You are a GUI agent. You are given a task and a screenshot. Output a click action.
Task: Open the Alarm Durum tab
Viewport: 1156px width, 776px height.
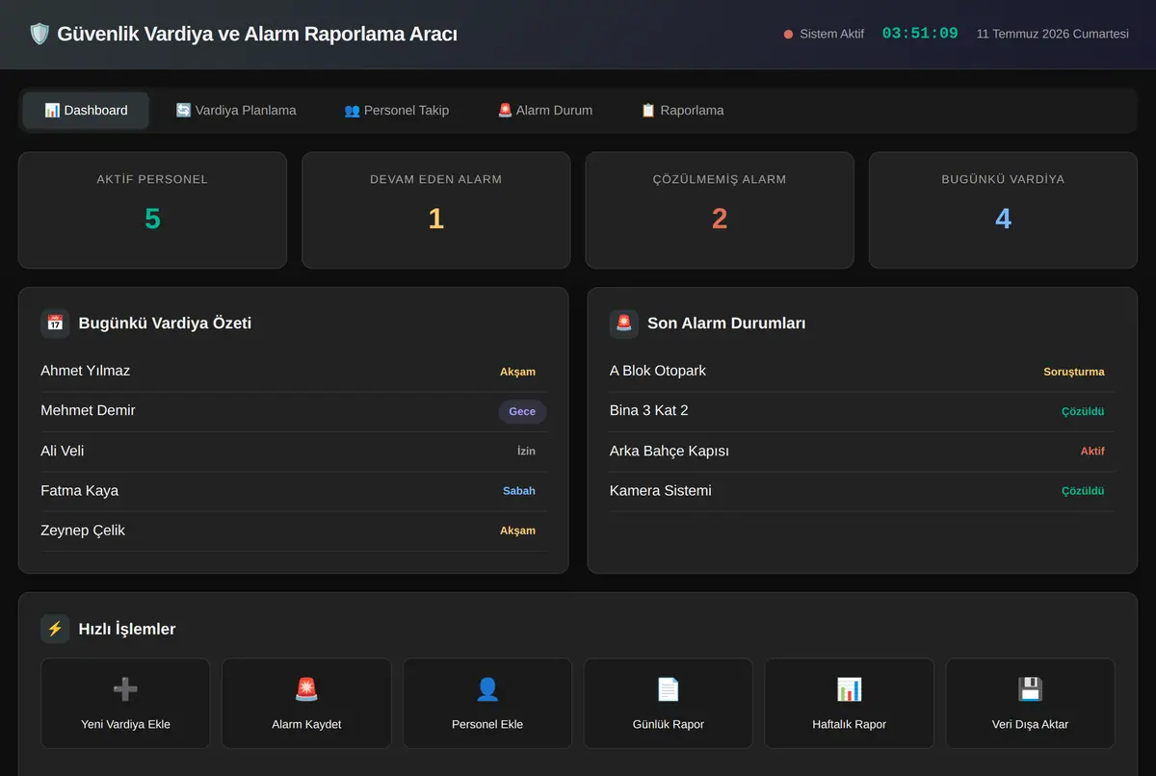coord(545,111)
